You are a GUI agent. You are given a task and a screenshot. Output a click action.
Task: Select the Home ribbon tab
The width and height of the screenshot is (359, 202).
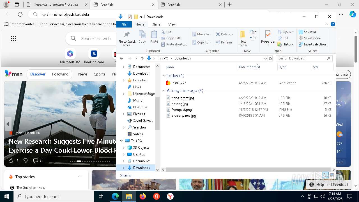point(140,24)
